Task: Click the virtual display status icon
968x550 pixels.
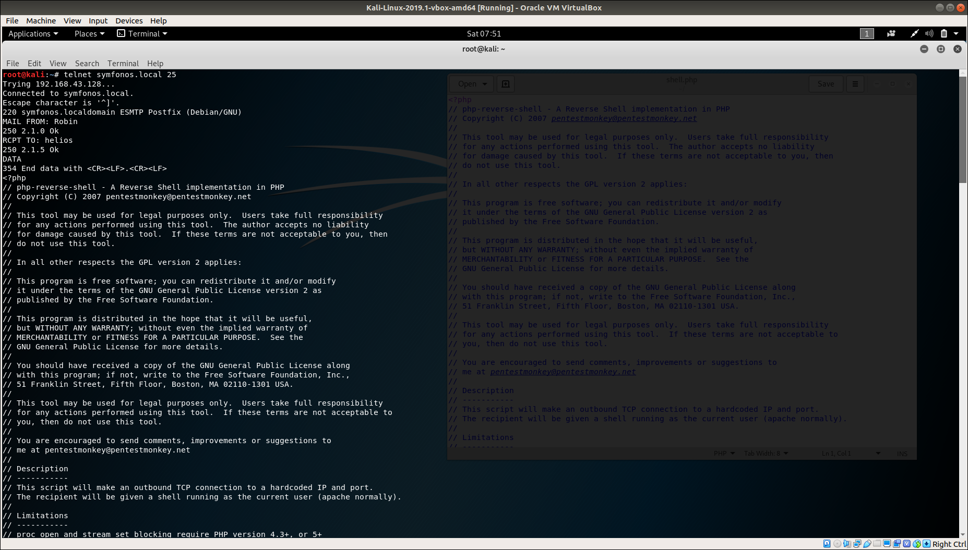Action: click(x=887, y=544)
